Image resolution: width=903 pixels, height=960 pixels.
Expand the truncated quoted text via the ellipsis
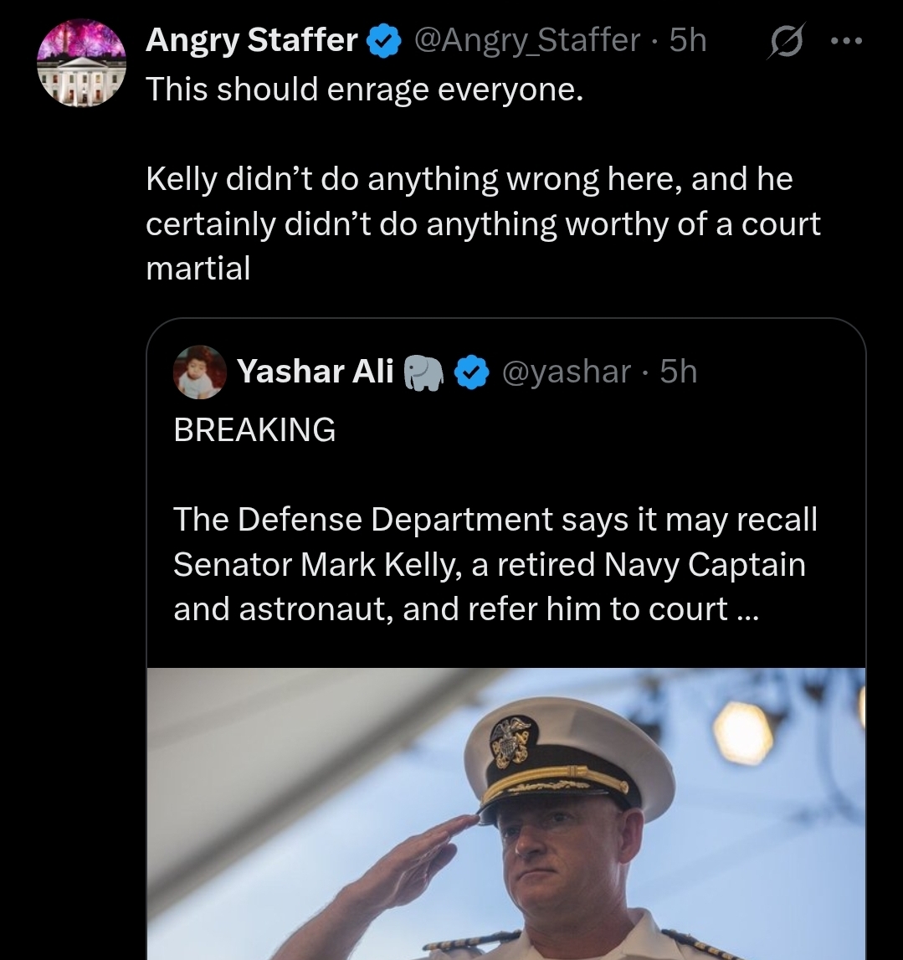click(x=747, y=610)
